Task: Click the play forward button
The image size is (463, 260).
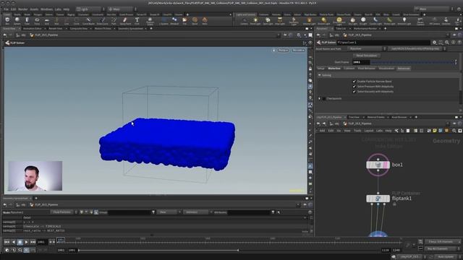Action: [26, 242]
